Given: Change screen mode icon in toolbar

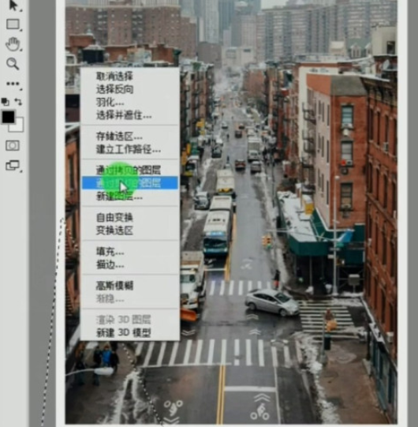Looking at the screenshot, I should (x=13, y=165).
